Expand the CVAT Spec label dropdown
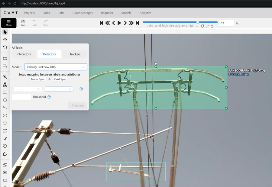Viewport: 272px width, 187px height. point(59,89)
